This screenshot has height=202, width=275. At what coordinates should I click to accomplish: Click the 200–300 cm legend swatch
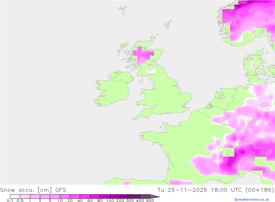tap(125, 196)
